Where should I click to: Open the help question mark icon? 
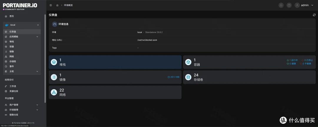point(289,5)
